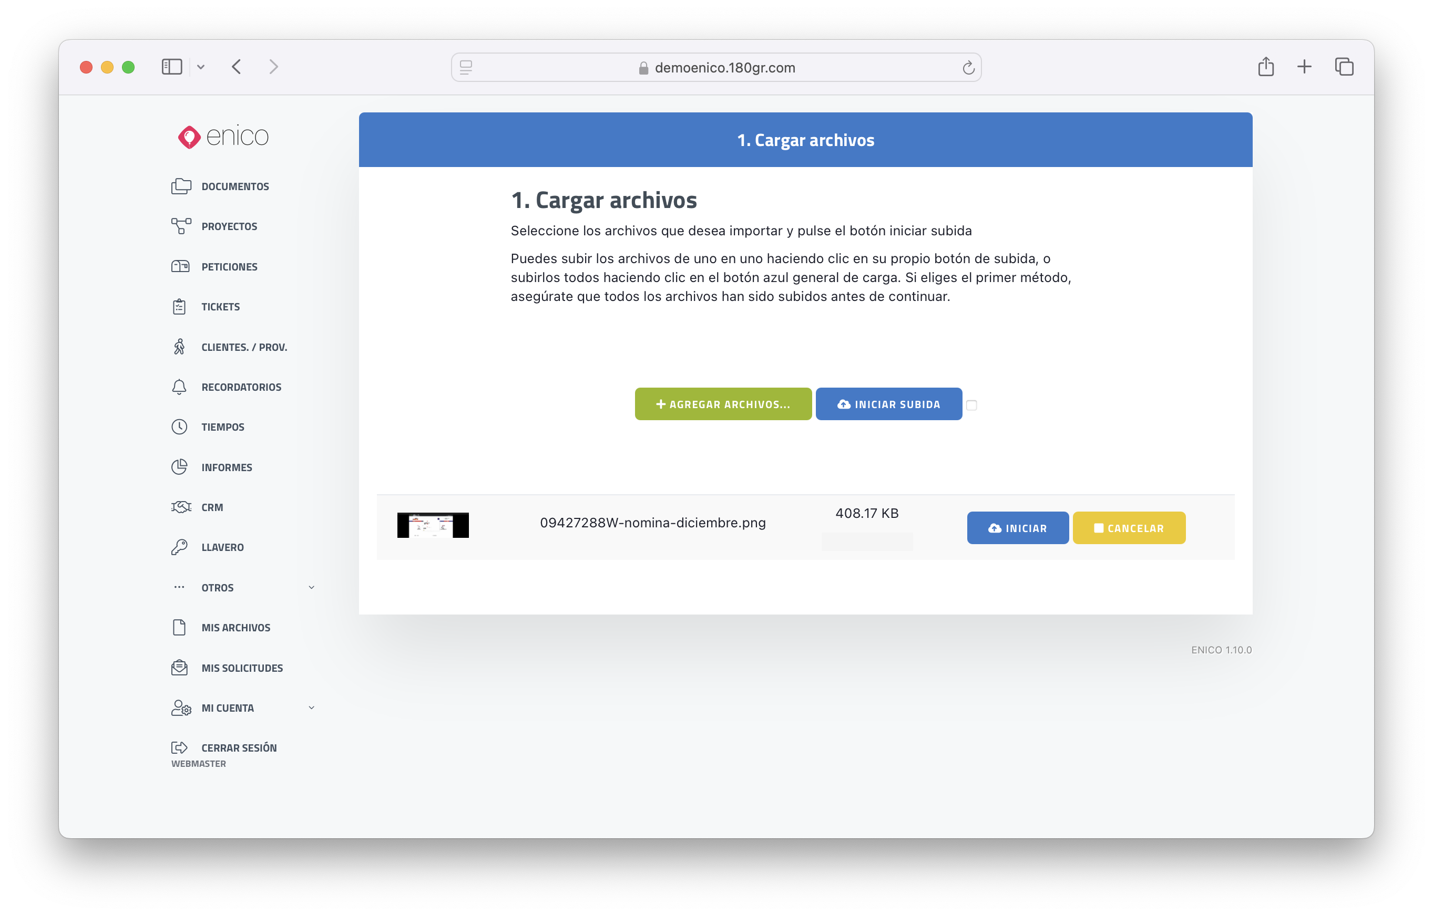Click the file upload progress bar

click(866, 542)
